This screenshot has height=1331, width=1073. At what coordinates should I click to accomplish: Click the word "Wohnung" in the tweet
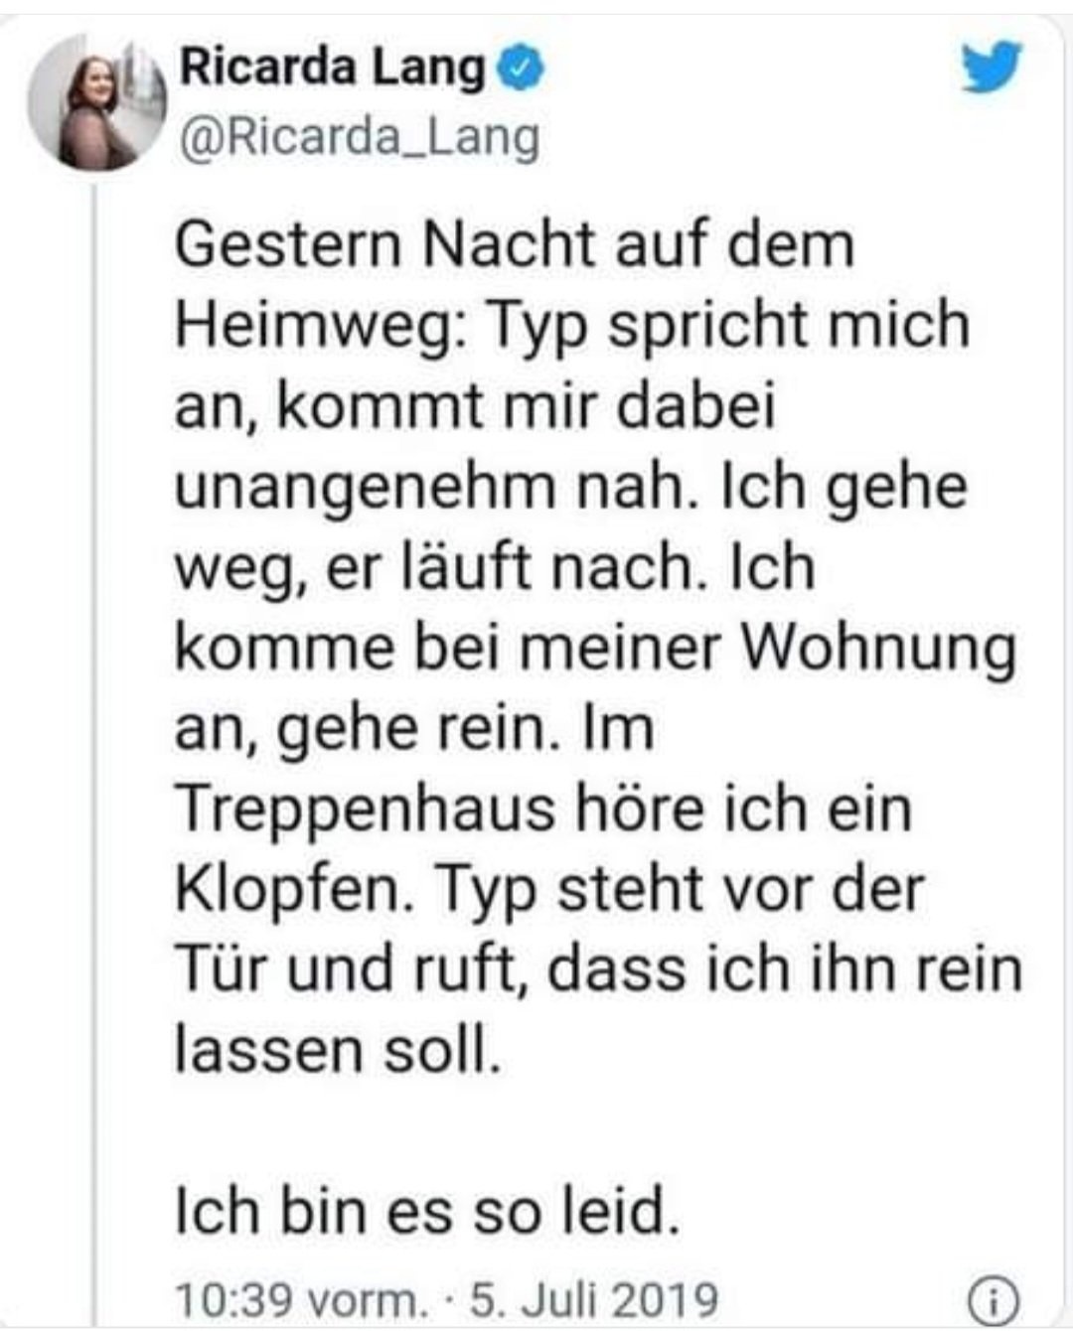(879, 648)
